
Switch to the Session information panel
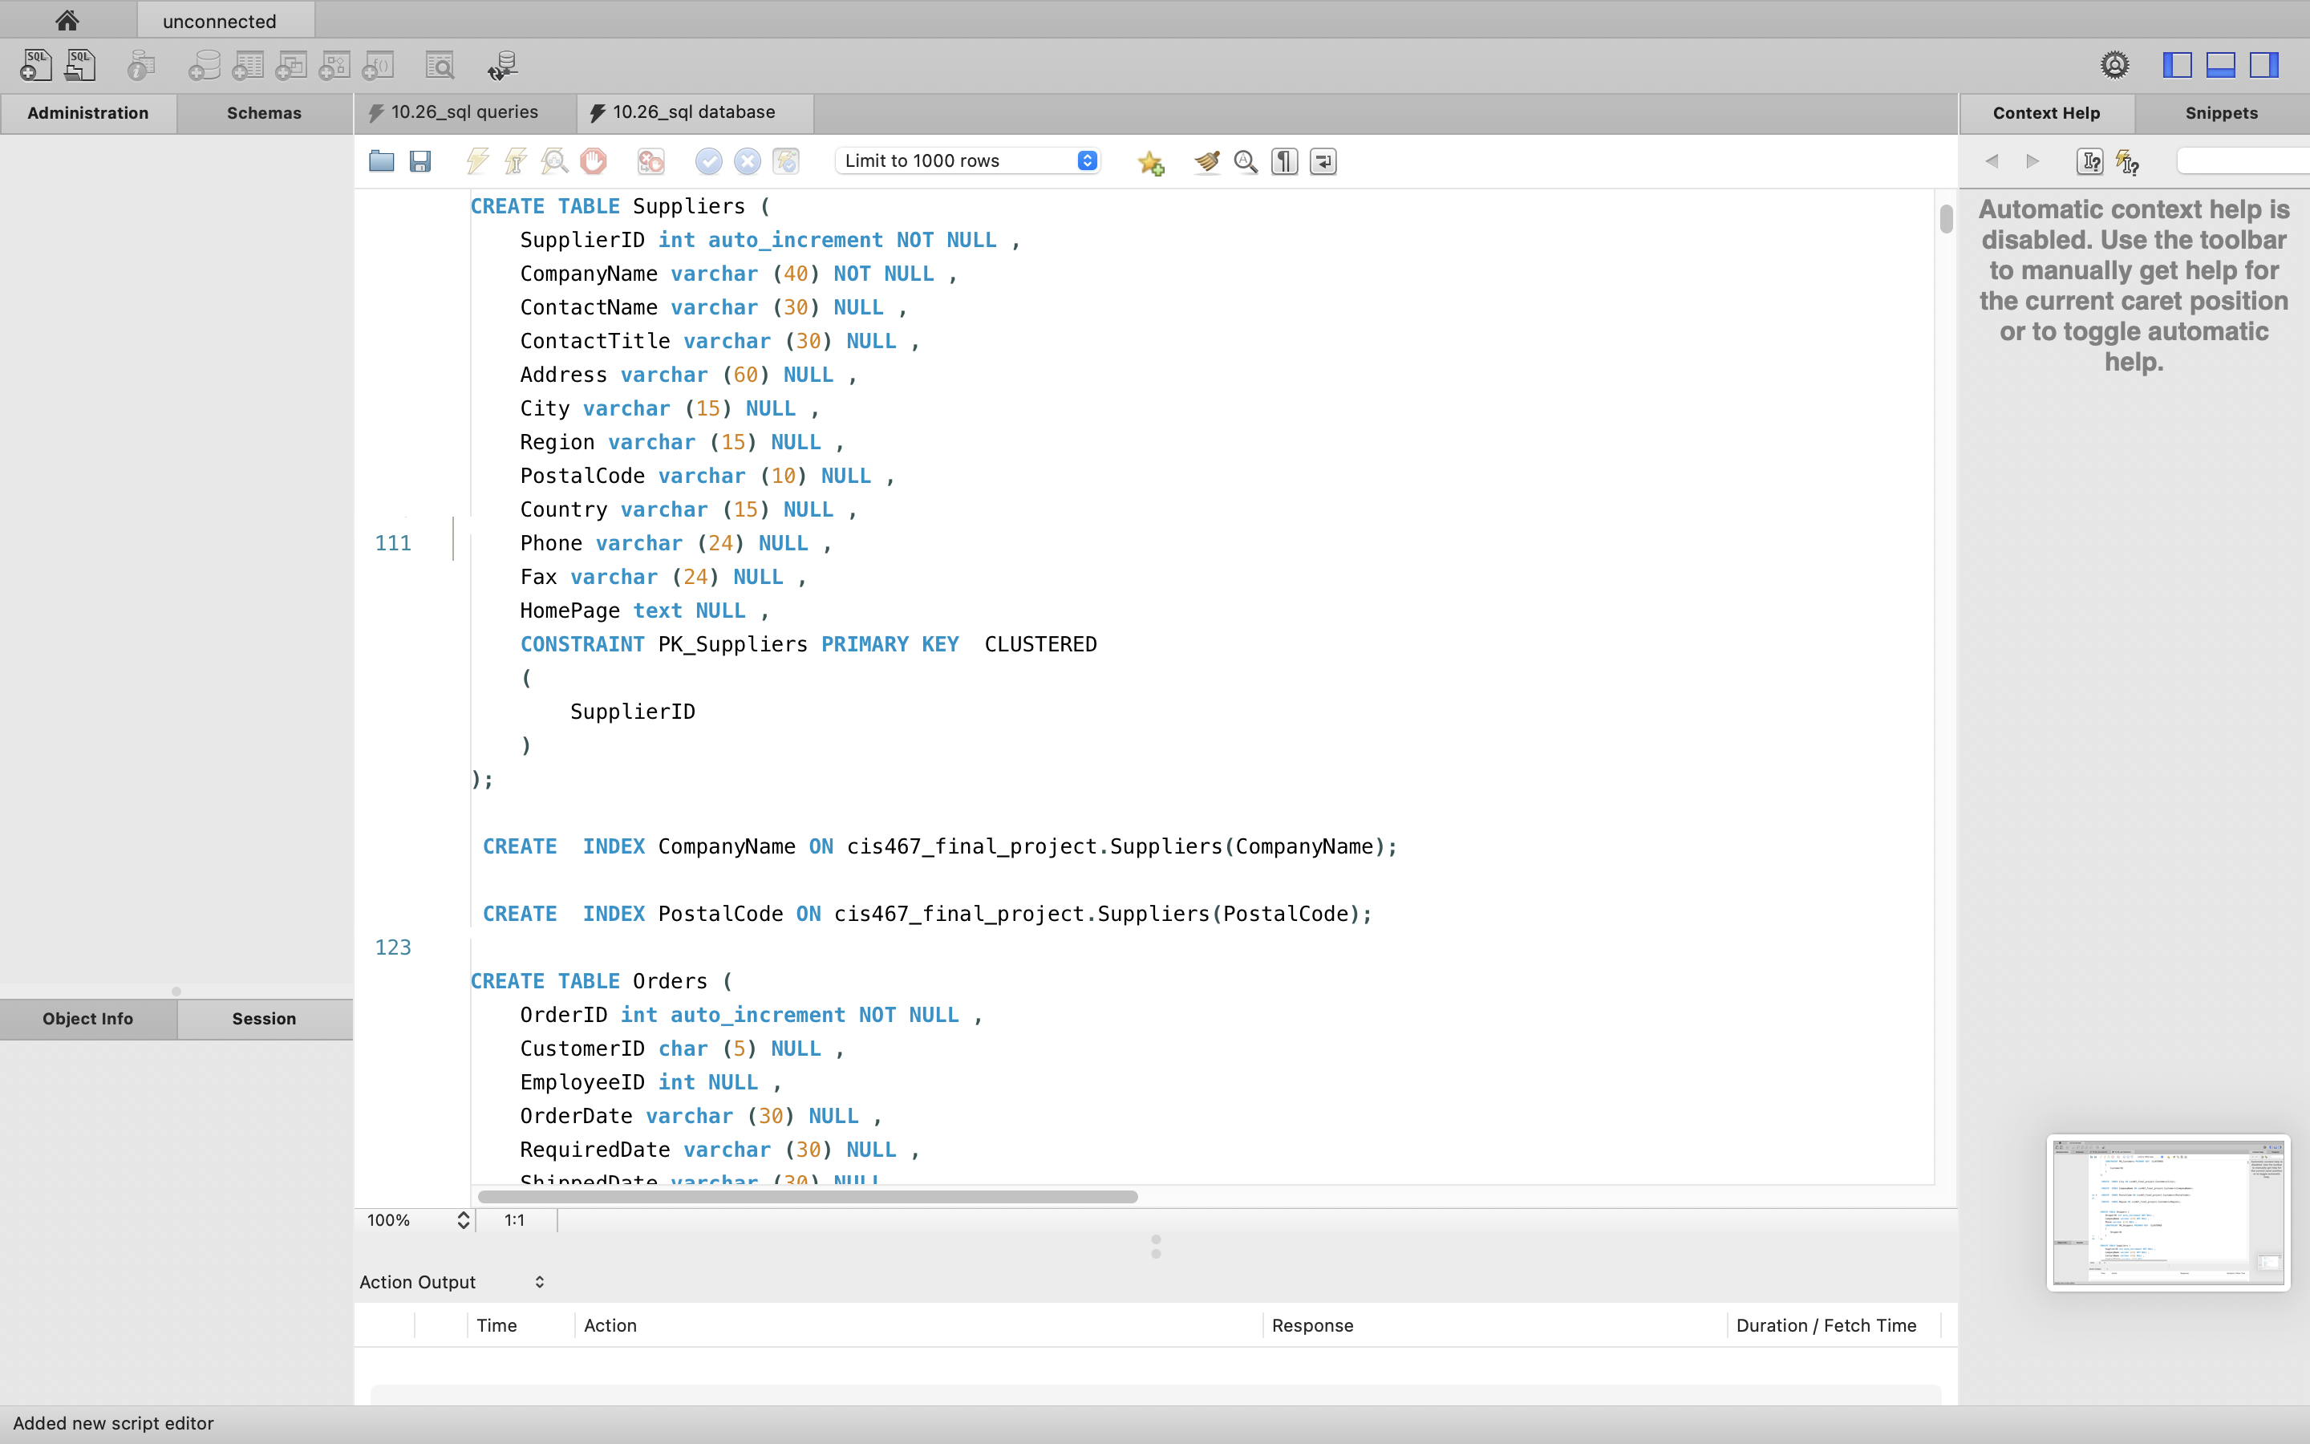click(265, 1018)
